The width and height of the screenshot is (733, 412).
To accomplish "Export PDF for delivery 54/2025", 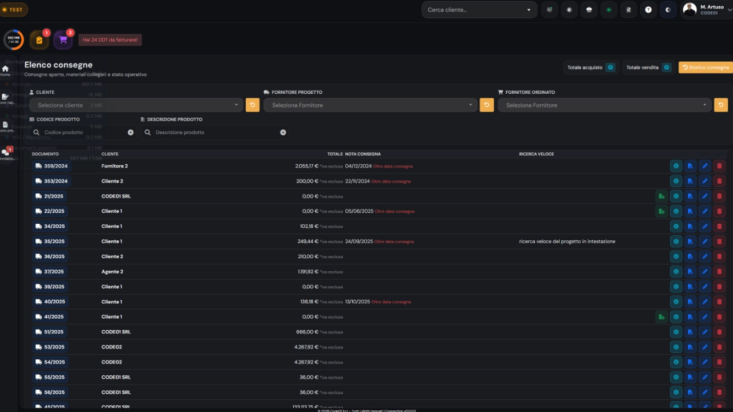I will [691, 362].
